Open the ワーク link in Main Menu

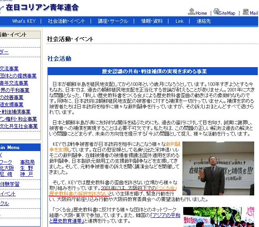[6, 162]
